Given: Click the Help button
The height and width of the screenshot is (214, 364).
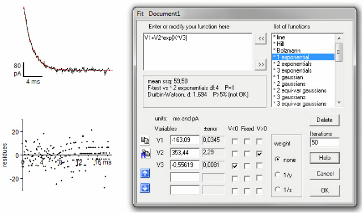Looking at the screenshot, I should tap(324, 158).
